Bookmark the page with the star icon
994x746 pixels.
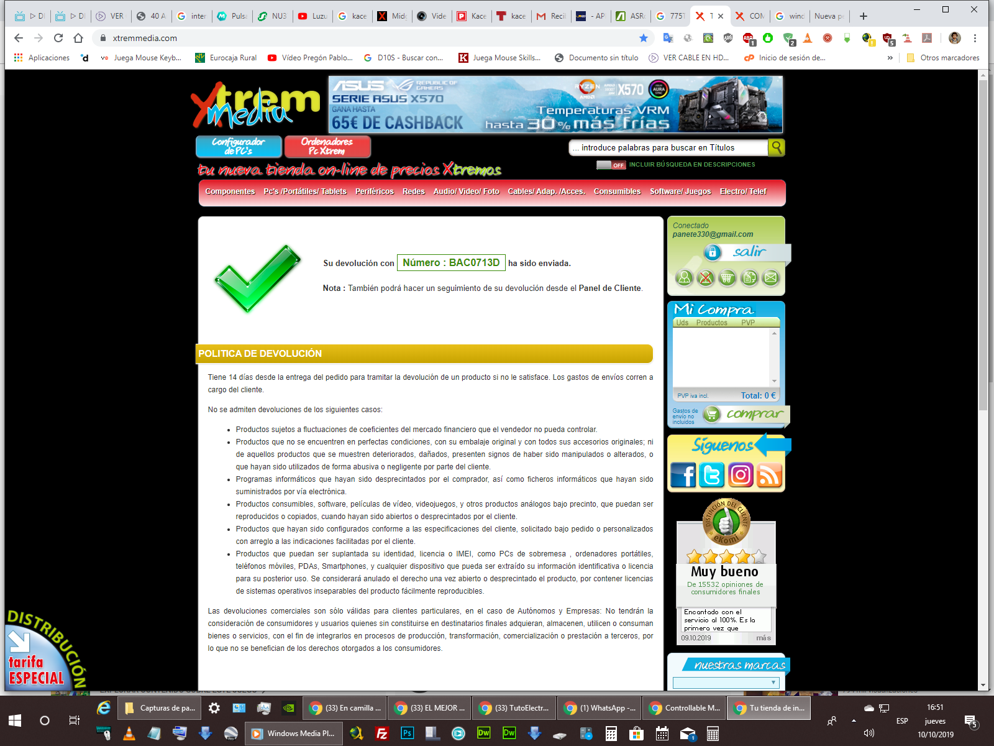pyautogui.click(x=644, y=38)
